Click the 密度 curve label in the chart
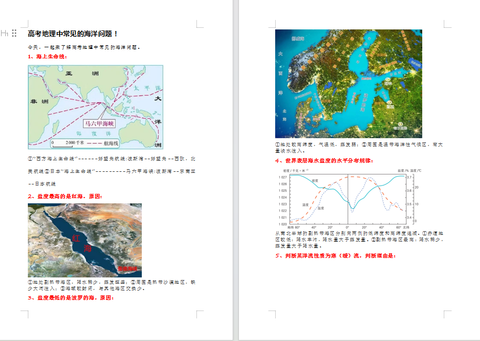 point(315,181)
